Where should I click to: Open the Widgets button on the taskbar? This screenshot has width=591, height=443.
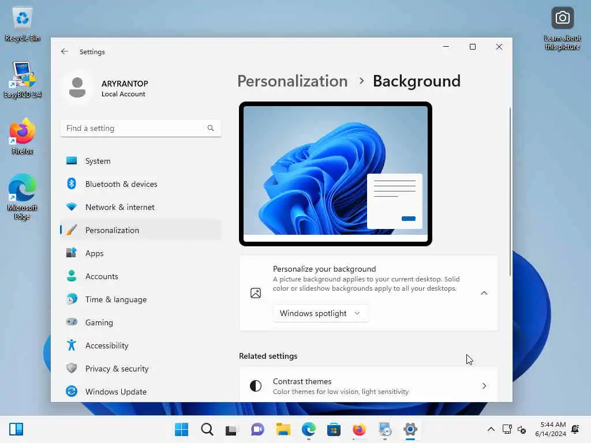[x=16, y=429]
